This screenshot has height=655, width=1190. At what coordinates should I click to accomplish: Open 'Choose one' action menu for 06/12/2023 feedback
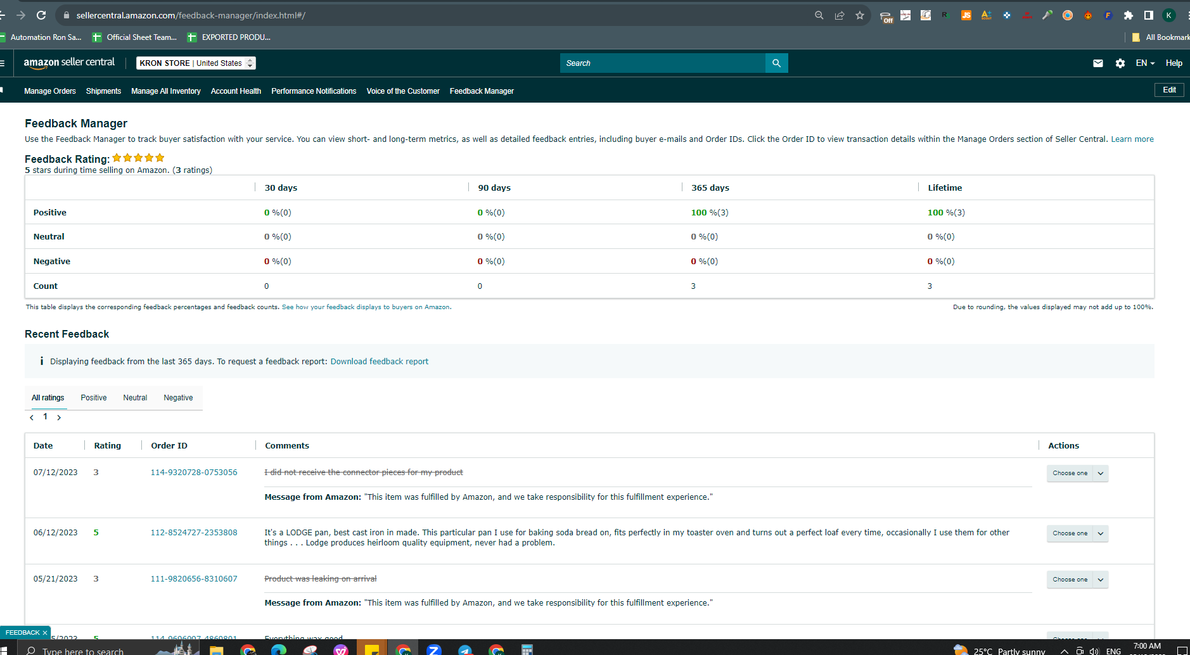pos(1077,533)
